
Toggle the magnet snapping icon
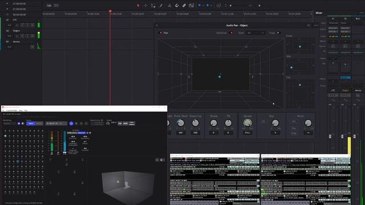[x=177, y=6]
